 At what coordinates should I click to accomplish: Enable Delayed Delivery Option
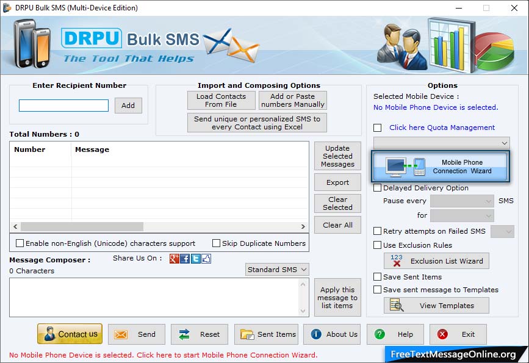point(378,187)
